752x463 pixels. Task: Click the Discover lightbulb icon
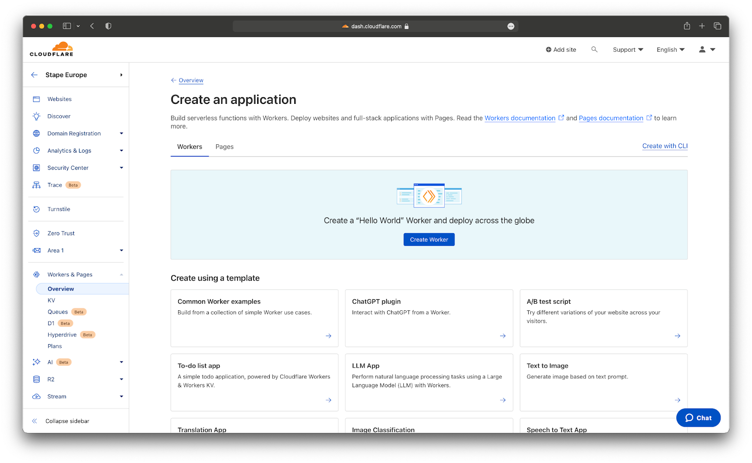36,116
